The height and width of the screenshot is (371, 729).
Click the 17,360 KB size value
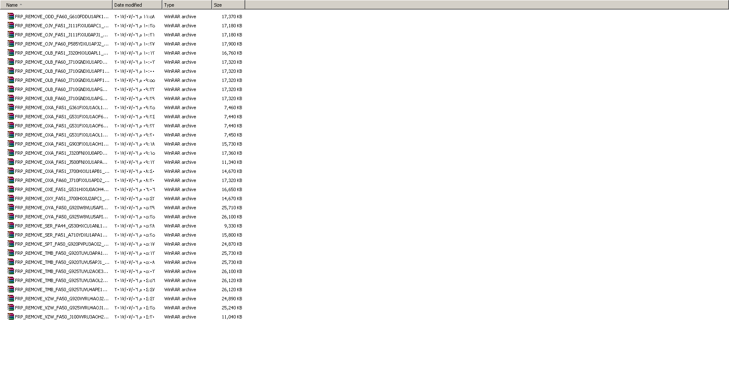pyautogui.click(x=232, y=153)
